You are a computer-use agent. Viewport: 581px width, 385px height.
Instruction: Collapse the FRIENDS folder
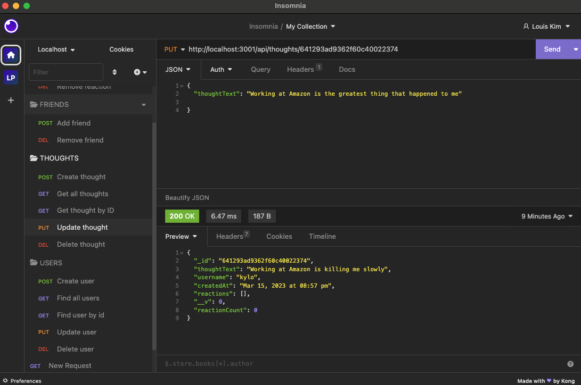(x=143, y=104)
